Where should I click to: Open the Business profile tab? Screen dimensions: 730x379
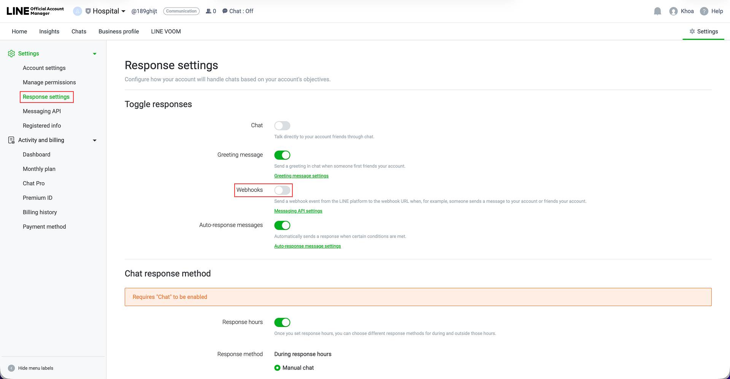[x=118, y=31]
